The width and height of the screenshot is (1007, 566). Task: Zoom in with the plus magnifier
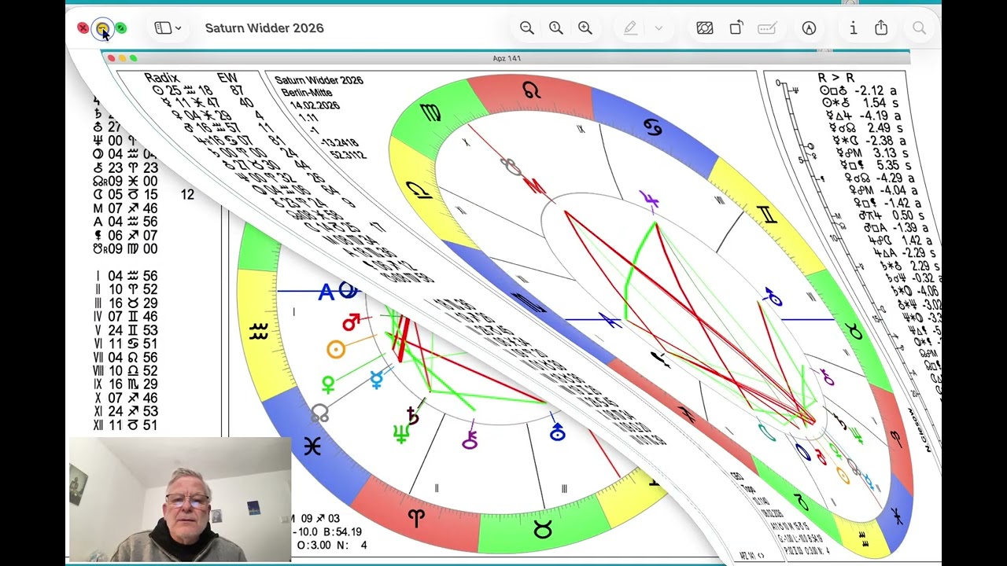585,28
